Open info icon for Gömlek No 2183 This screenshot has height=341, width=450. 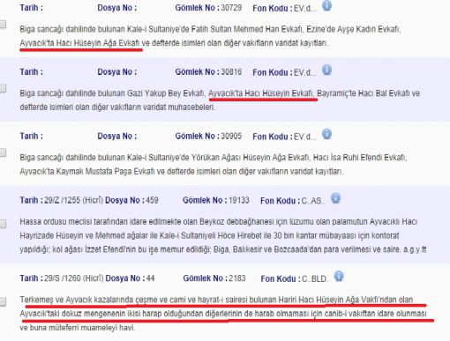[339, 277]
